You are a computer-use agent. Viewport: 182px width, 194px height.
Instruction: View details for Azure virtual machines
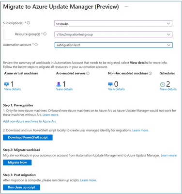[13, 89]
